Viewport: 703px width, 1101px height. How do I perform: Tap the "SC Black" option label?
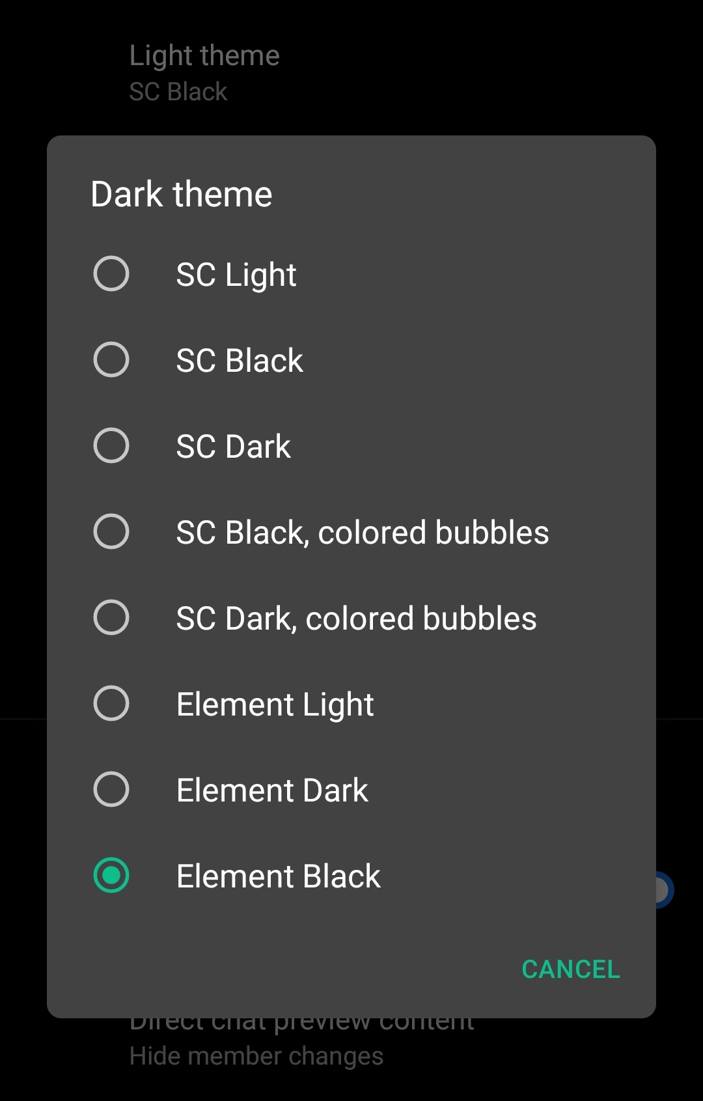coord(240,360)
